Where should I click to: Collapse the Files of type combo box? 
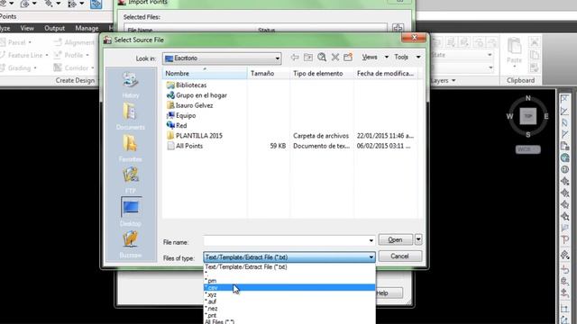371,257
